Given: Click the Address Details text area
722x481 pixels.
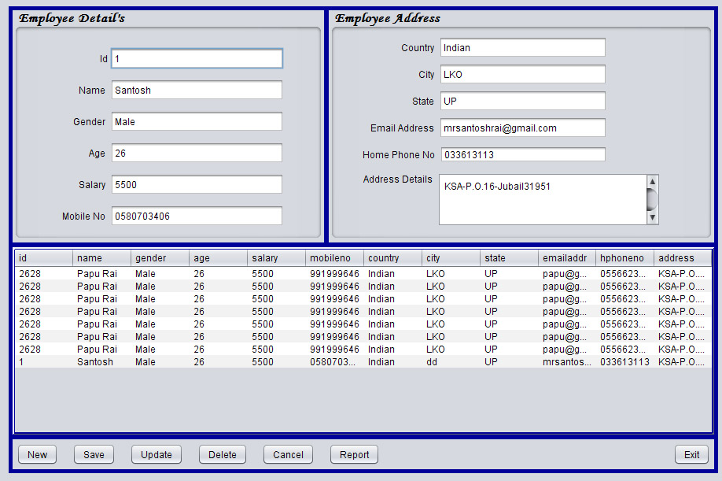Looking at the screenshot, I should tap(543, 199).
